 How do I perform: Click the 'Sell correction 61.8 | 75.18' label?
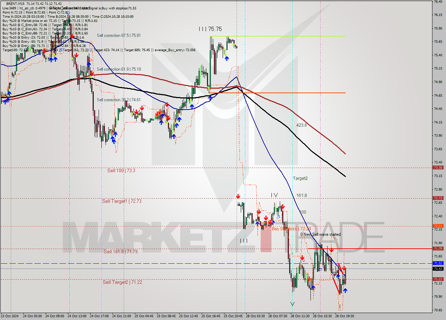[x=118, y=69]
